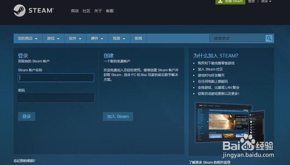Open the 新闻 tab

(138, 38)
